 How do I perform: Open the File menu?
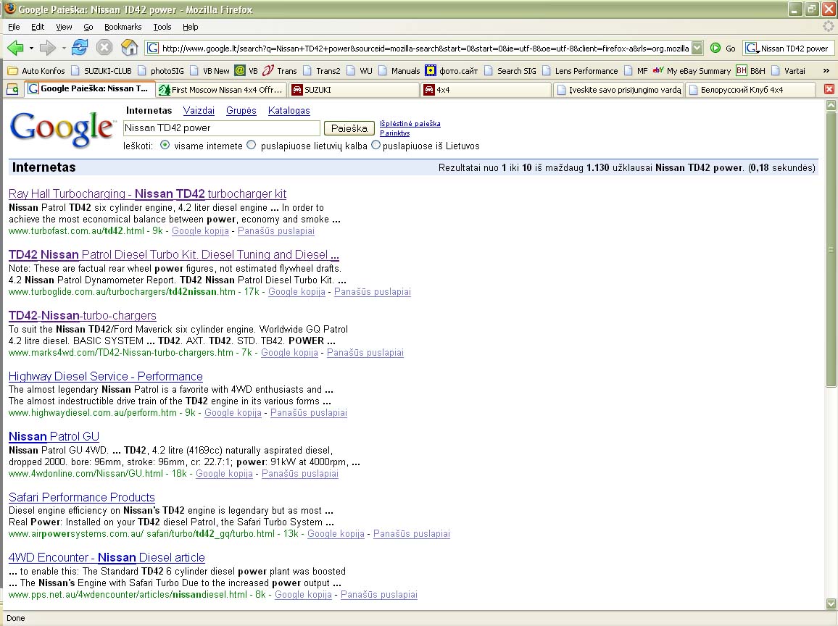pos(14,27)
